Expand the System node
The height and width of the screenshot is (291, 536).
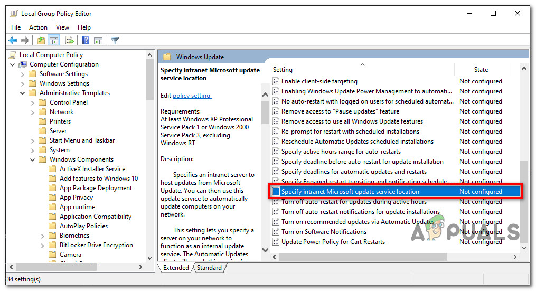pyautogui.click(x=32, y=150)
